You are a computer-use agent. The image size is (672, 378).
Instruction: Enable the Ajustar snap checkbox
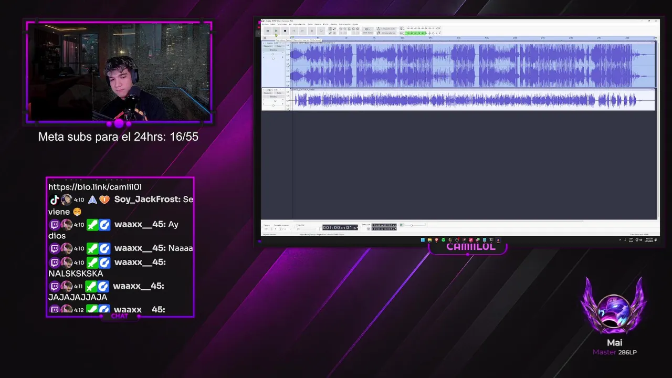[297, 225]
